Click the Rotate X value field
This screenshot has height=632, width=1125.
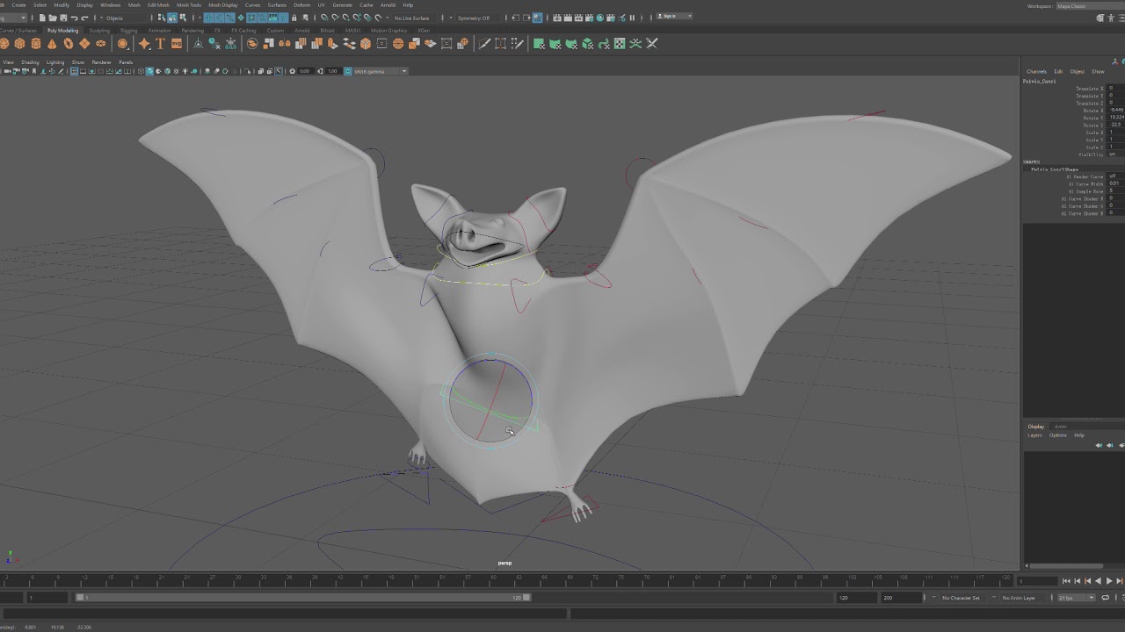1116,111
